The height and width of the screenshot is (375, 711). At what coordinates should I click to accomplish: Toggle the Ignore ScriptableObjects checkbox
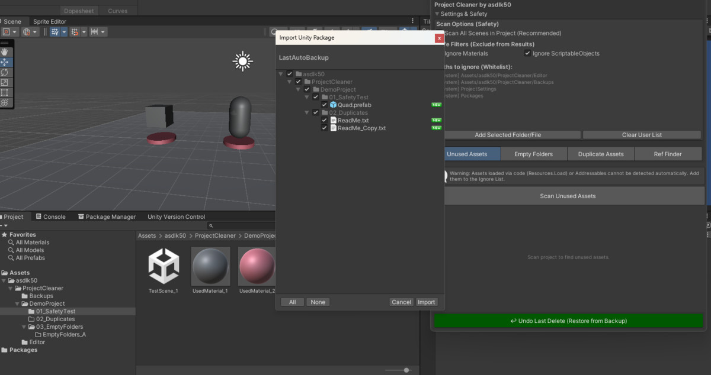click(x=527, y=53)
